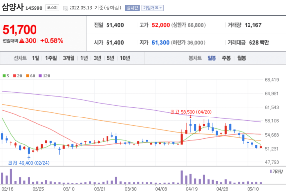Screen dimensions: 286x195
Task: Click the 47,793 price axis label
Action: point(272,162)
